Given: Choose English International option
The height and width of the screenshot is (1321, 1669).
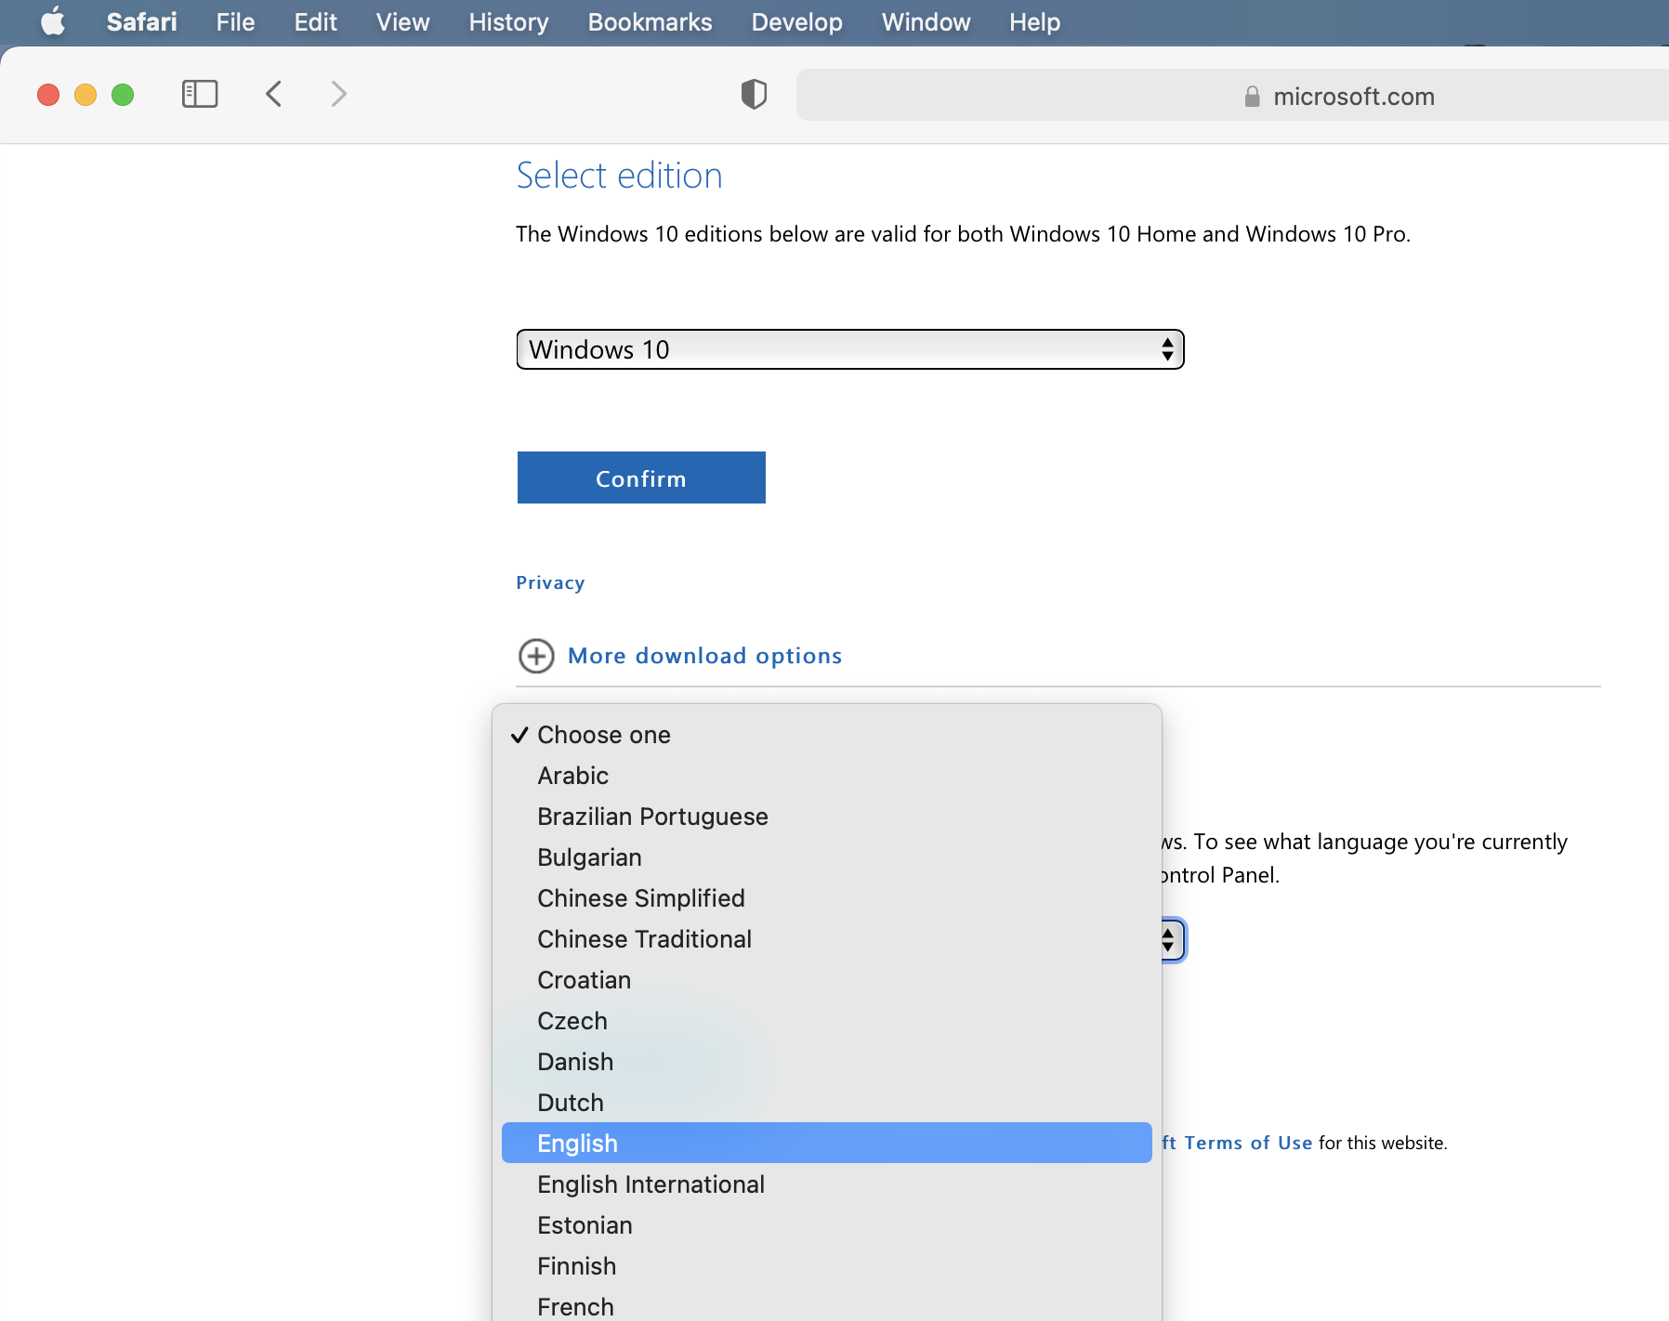Looking at the screenshot, I should click(x=827, y=1184).
